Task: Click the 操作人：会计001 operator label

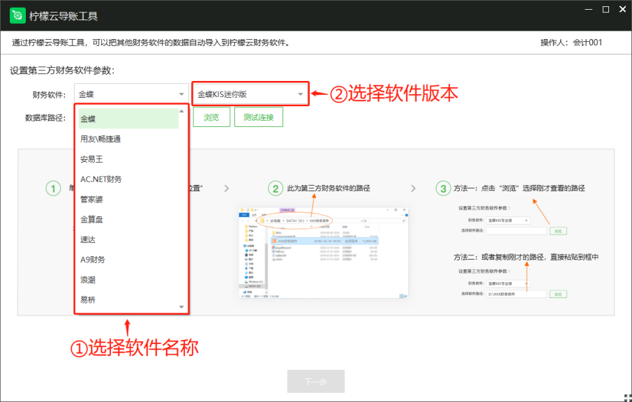Action: tap(571, 43)
